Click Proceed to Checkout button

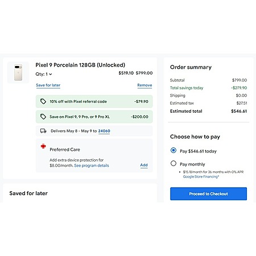click(208, 194)
